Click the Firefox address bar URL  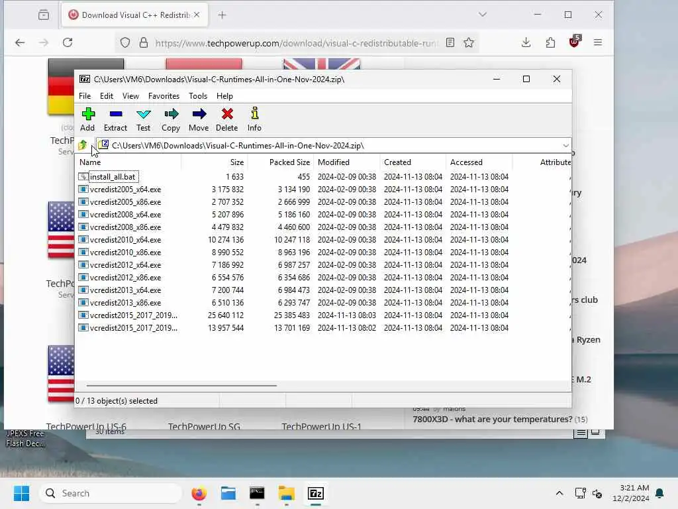[x=296, y=43]
